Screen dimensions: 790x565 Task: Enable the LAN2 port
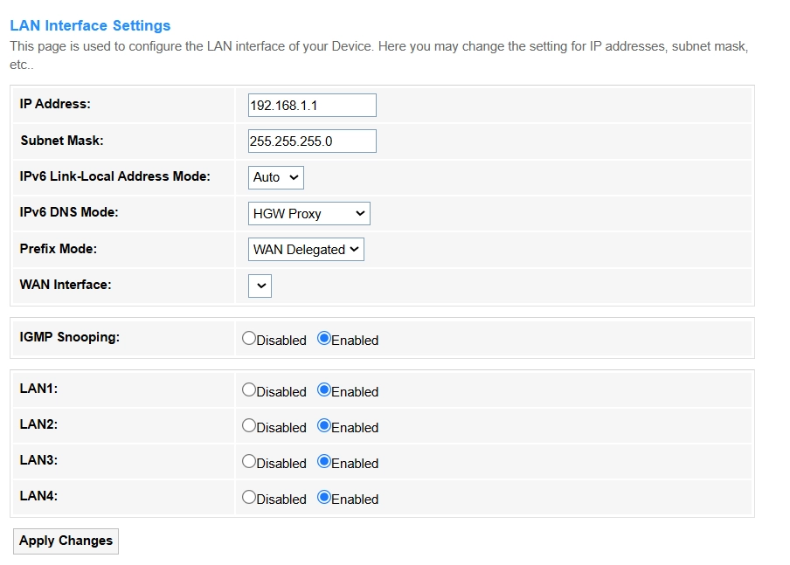coord(324,426)
